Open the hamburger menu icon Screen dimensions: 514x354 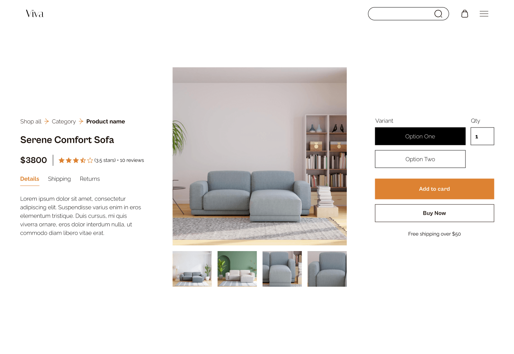(484, 14)
